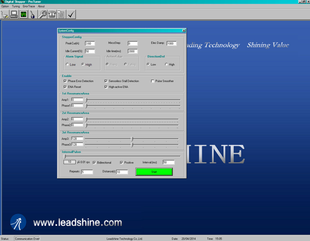310x241 pixels.
Task: Enable the Pulse Smoother checkbox
Action: 153,81
